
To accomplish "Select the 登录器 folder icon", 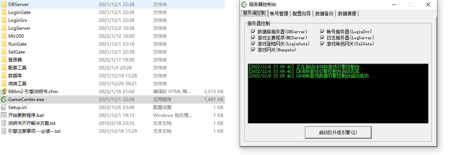I will coord(4,60).
